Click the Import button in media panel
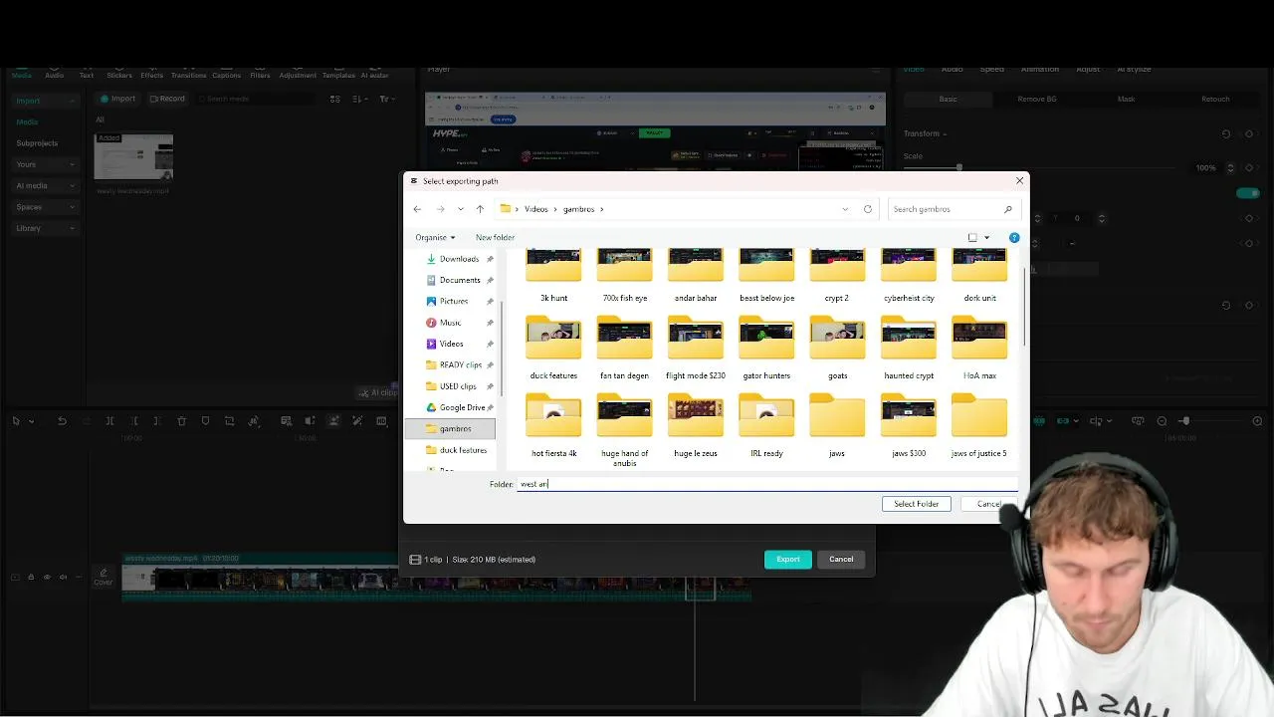 coord(117,99)
